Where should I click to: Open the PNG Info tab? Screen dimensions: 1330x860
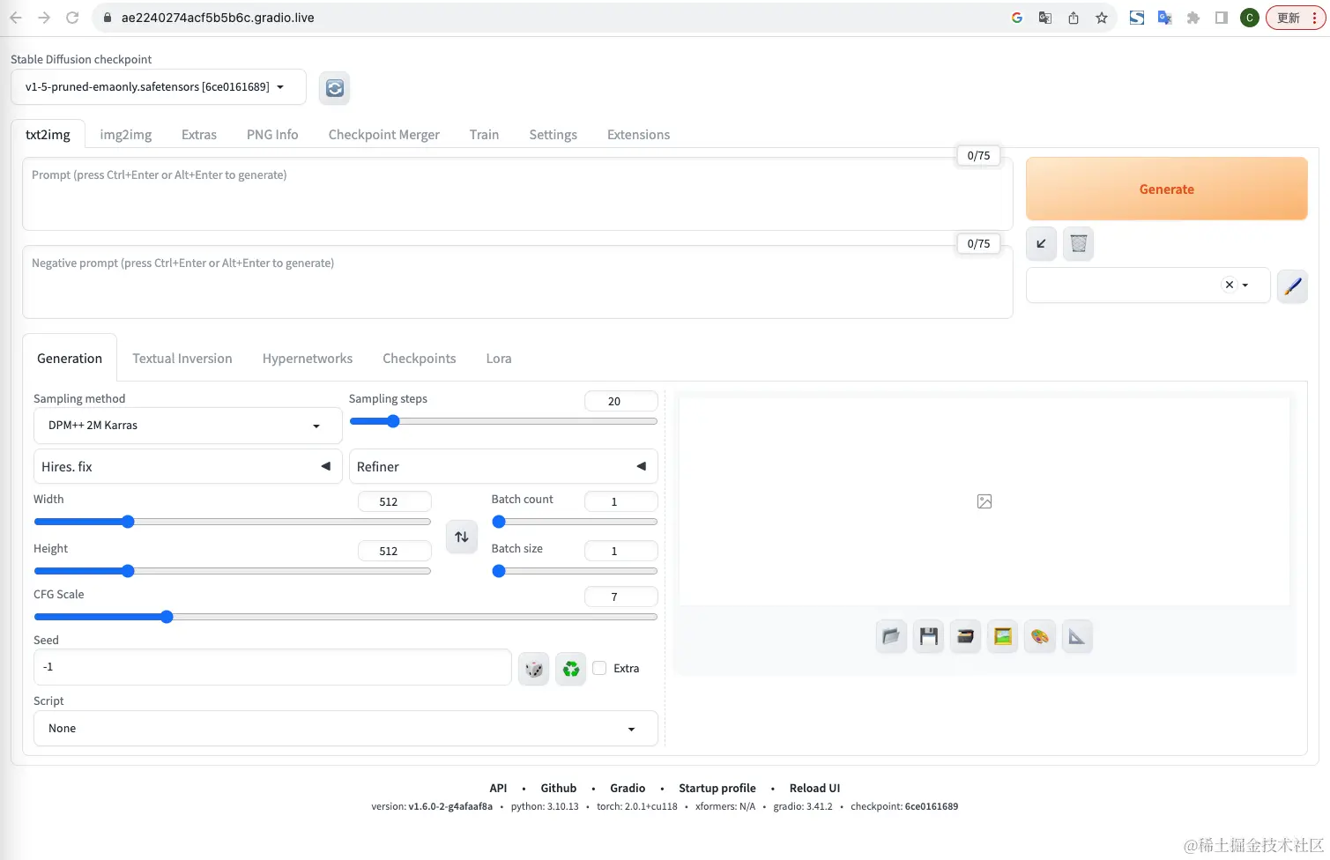(272, 135)
